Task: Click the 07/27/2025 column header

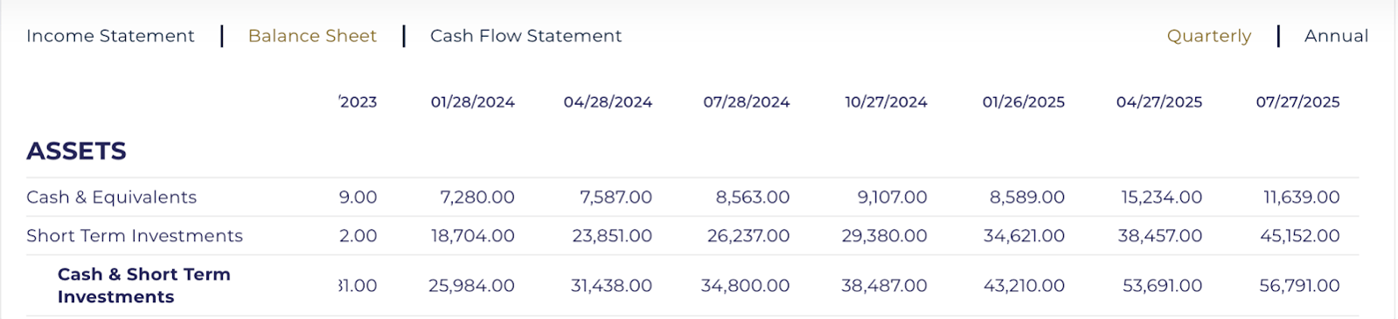Action: coord(1297,102)
